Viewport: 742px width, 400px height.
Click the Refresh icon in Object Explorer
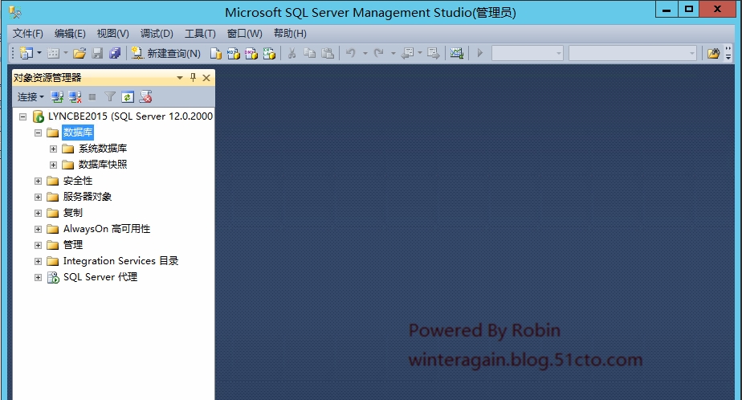point(128,97)
